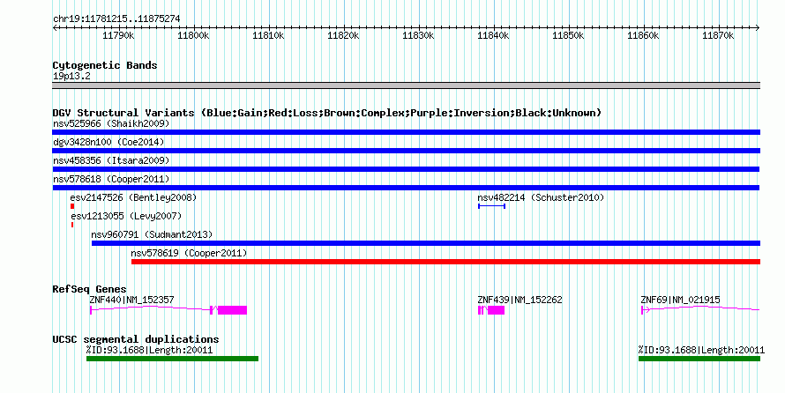Click the Cytogenetic Bands track title
Image resolution: width=785 pixels, height=393 pixels.
tap(105, 65)
